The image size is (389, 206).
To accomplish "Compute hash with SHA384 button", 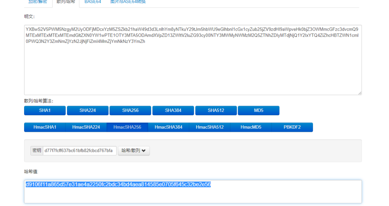I will tap(173, 111).
